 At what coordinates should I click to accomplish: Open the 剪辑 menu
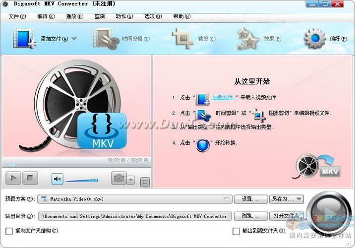click(100, 16)
